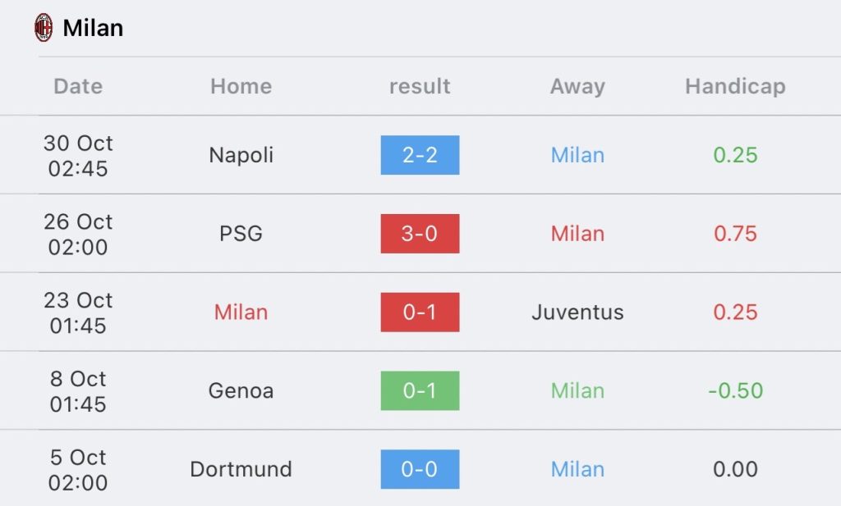The width and height of the screenshot is (841, 506).
Task: Open the 0-1 Genoa vs Milan result
Action: [x=420, y=391]
